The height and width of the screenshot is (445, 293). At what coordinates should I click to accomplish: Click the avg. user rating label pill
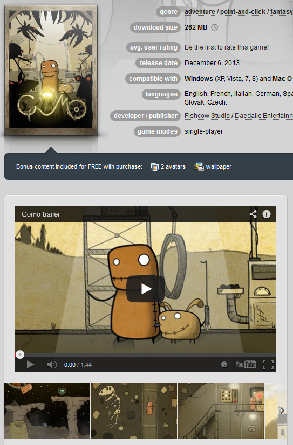(x=153, y=47)
